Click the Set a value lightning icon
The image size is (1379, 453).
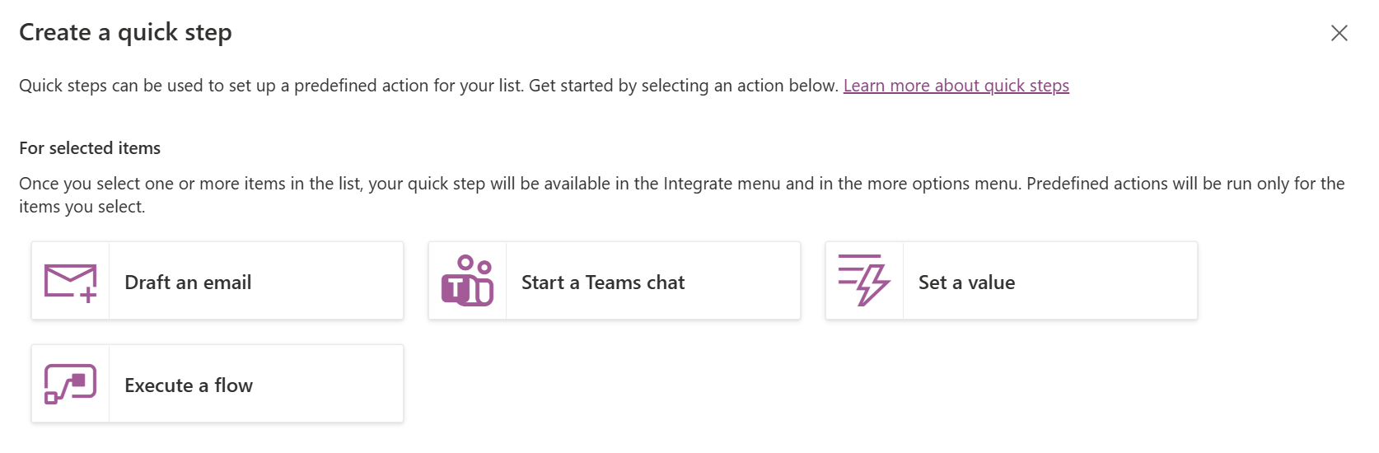pyautogui.click(x=864, y=281)
